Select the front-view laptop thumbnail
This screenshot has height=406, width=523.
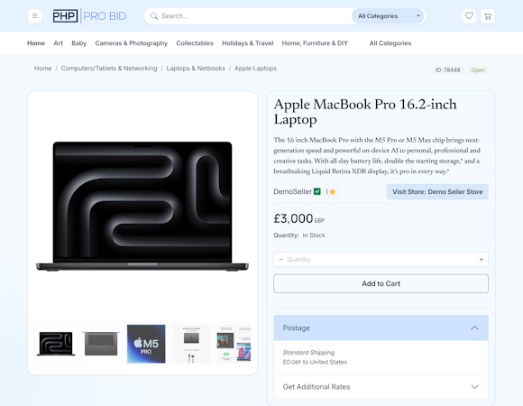click(56, 344)
